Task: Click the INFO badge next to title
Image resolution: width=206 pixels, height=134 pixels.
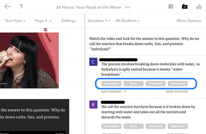Action: (127, 7)
